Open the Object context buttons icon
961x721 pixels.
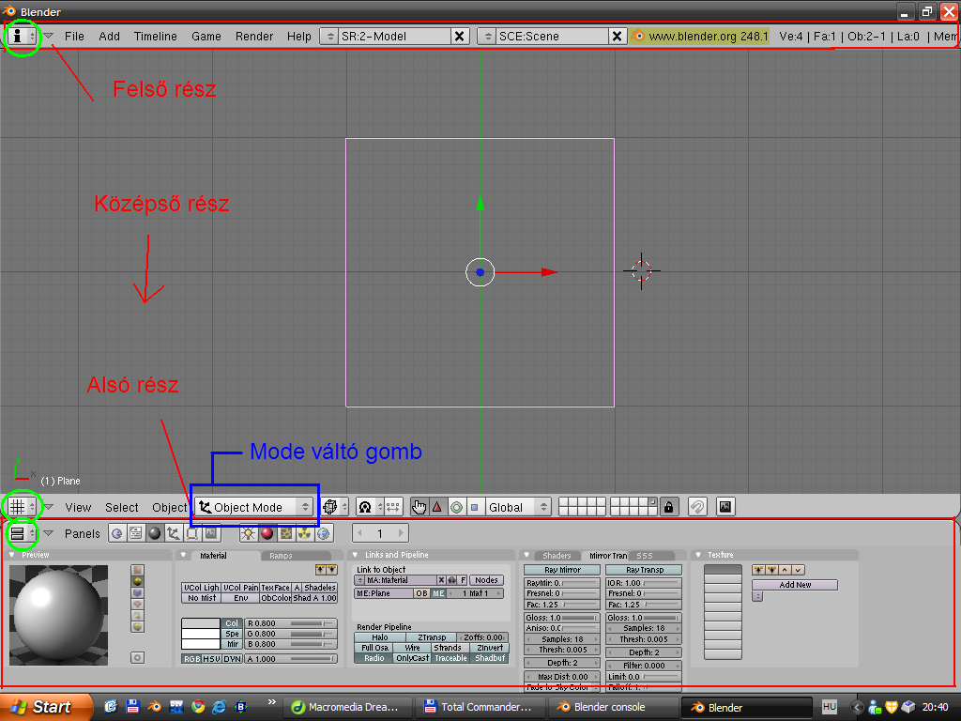pyautogui.click(x=173, y=533)
